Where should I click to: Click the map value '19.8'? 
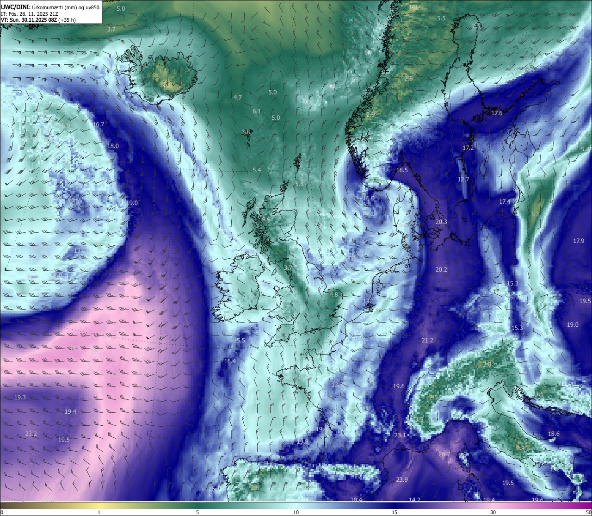click(x=302, y=441)
